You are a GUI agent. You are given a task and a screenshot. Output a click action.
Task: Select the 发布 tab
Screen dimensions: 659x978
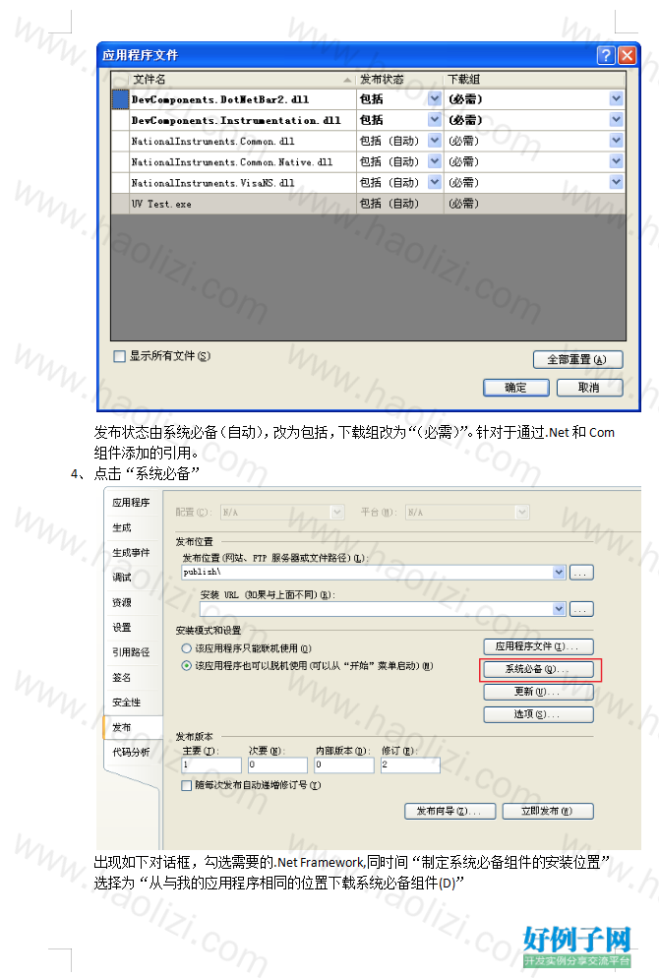tap(131, 727)
